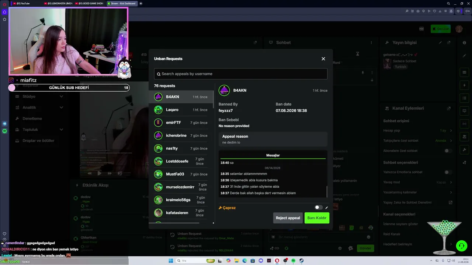Viewport: 472px width, 265px height.
Task: Expand Stüdyo sidebar menu
Action: (39, 96)
